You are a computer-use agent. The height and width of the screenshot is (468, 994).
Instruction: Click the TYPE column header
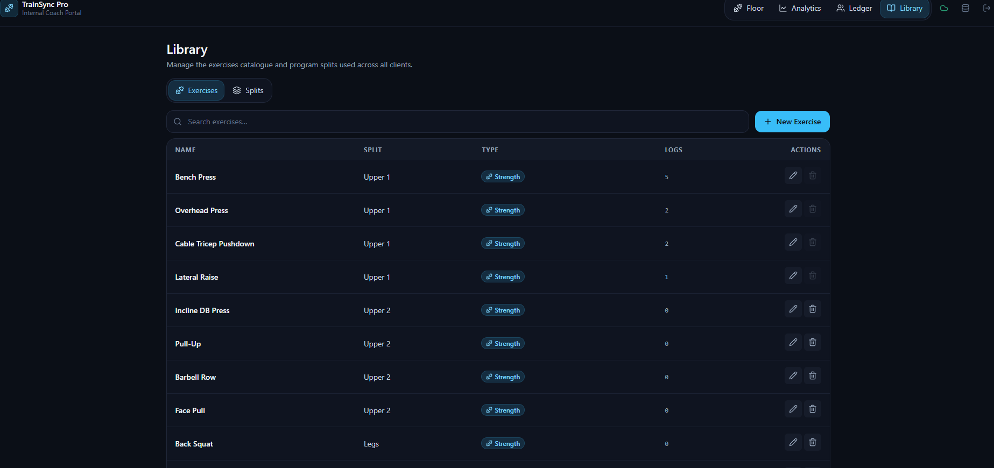click(490, 150)
